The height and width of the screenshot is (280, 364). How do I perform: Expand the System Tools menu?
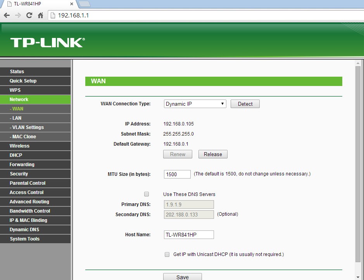click(x=24, y=239)
